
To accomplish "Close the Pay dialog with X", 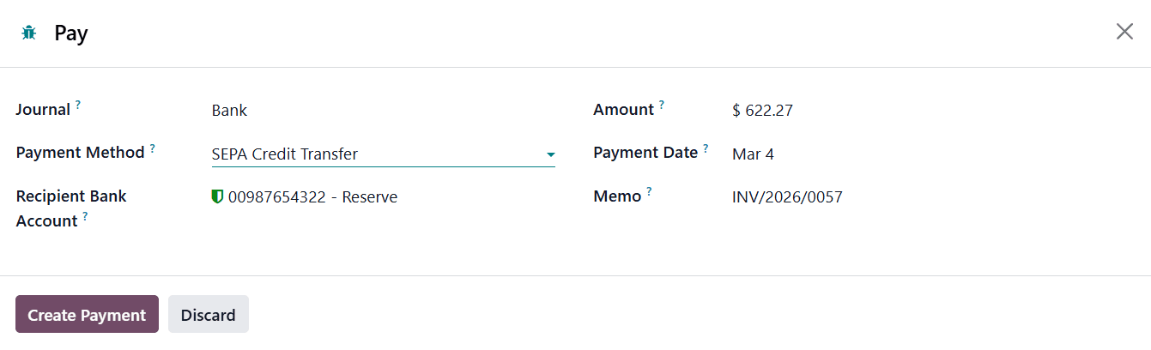I will (x=1124, y=33).
